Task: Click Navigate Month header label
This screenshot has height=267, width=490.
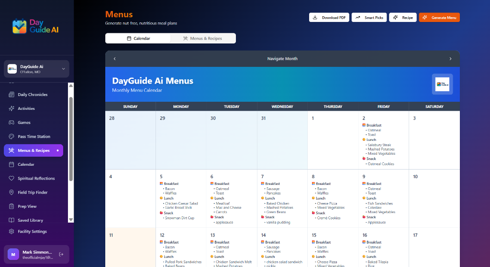Action: click(x=282, y=59)
